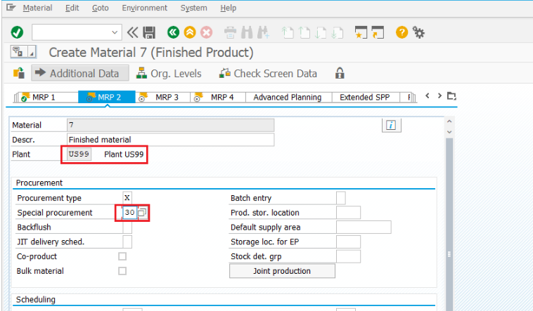The image size is (533, 311).
Task: Click the red Cancel icon
Action: [x=206, y=32]
